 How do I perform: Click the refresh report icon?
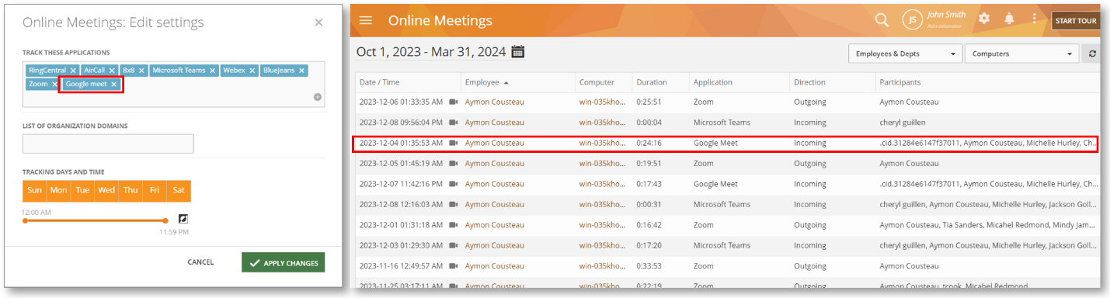pyautogui.click(x=1092, y=54)
